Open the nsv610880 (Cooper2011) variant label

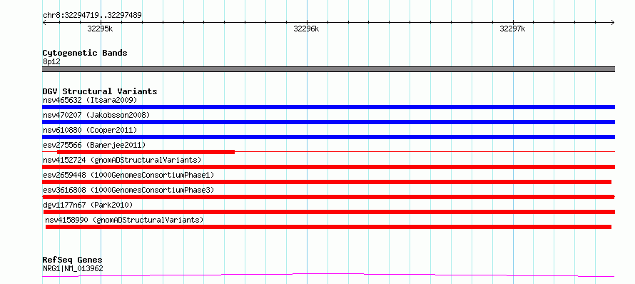click(x=90, y=130)
